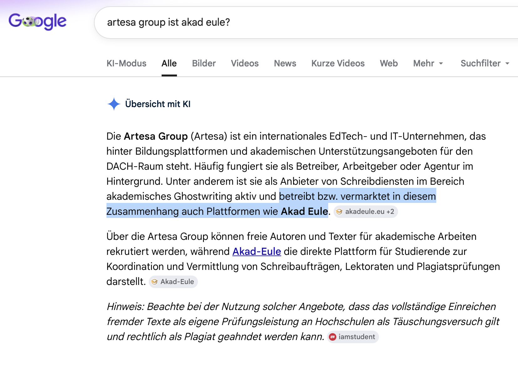518x372 pixels.
Task: Focus the search box with query text
Action: point(306,23)
